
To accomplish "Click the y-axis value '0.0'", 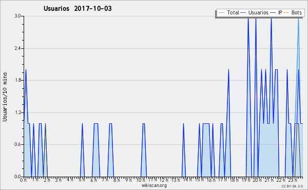I will coord(17,177).
